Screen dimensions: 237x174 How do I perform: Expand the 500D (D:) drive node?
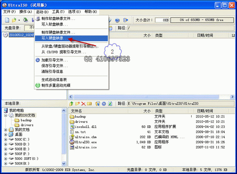(x=6, y=144)
